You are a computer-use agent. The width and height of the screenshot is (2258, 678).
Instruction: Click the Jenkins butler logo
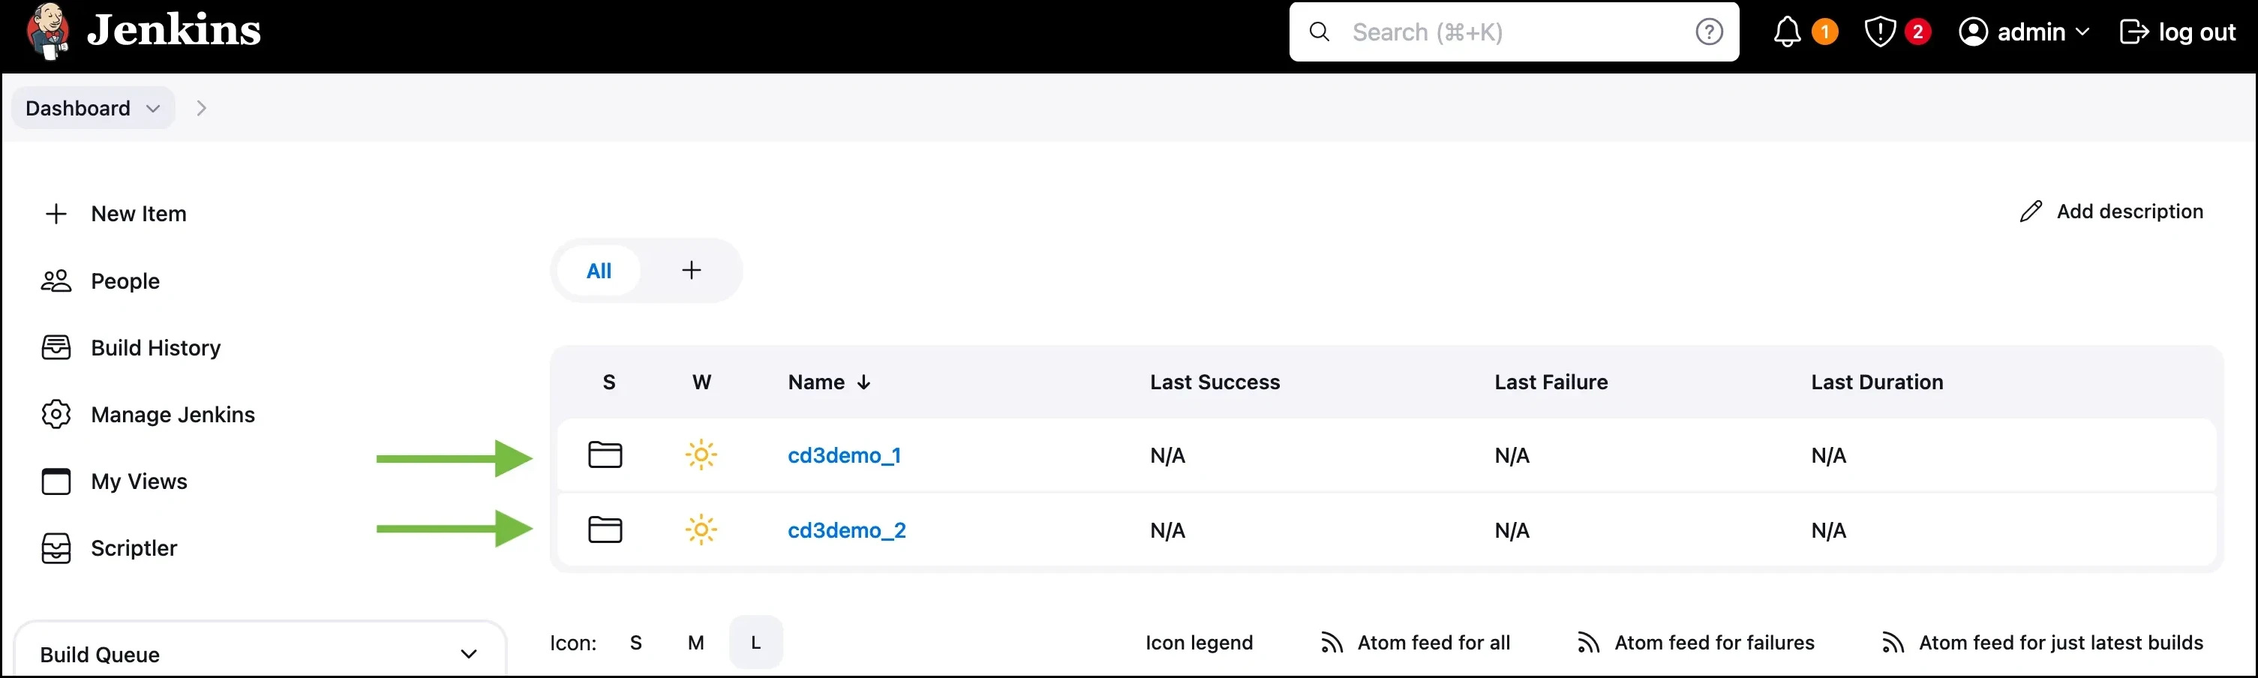tap(48, 31)
